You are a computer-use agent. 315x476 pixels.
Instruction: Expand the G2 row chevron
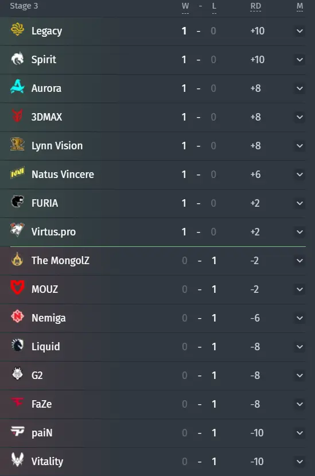(x=300, y=376)
